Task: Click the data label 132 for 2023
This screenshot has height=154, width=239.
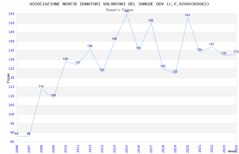Action: [224, 53]
